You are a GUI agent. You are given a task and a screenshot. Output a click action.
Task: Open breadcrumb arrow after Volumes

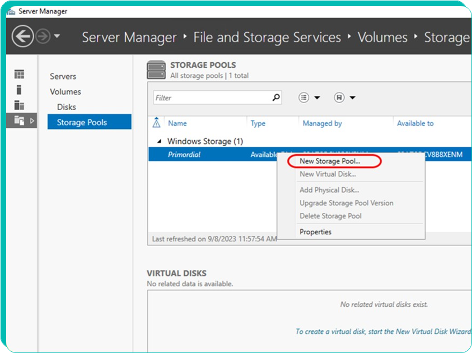416,37
